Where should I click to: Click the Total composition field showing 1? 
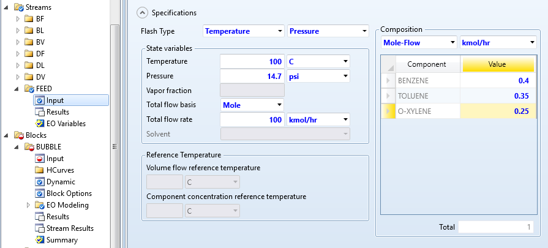tap(496, 227)
